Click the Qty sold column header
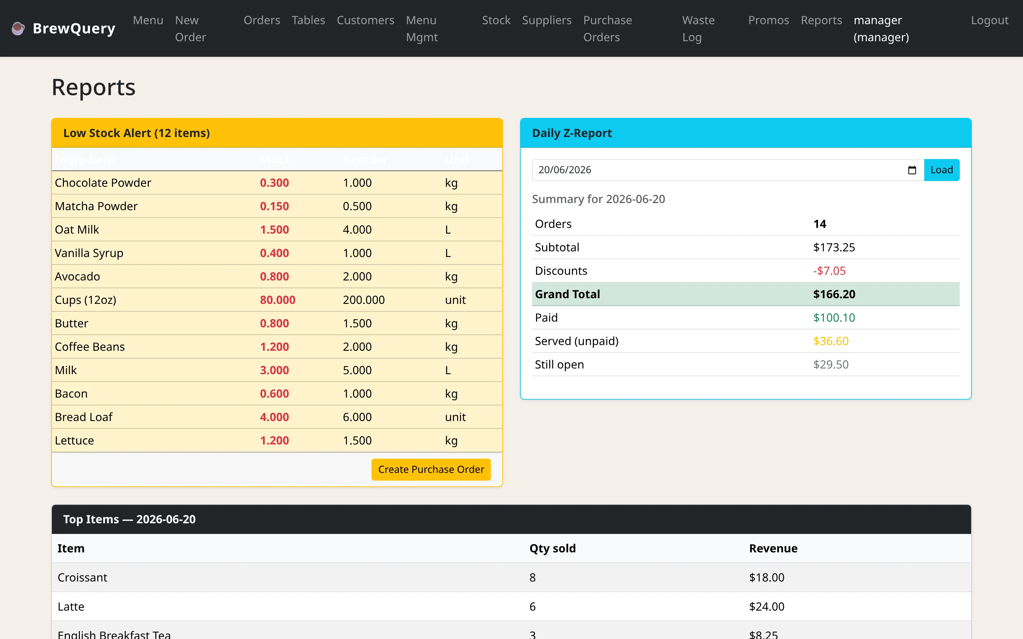The width and height of the screenshot is (1023, 639). (552, 548)
